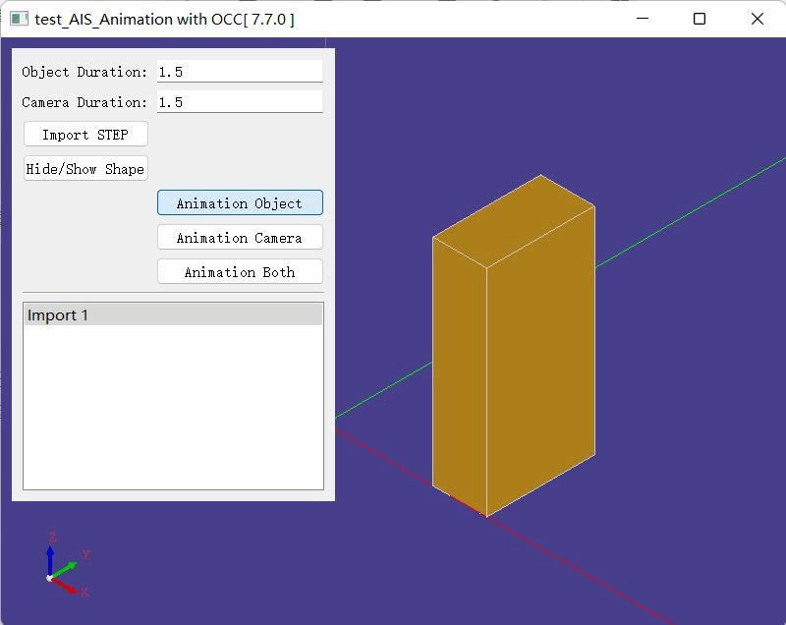The height and width of the screenshot is (625, 786).
Task: Close the test_AIS_Animation window
Action: pyautogui.click(x=757, y=19)
